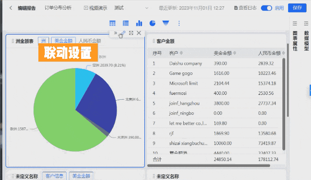This screenshot has height=180, width=311.
Task: Open the 测试 dropdown chevron
Action: (x=147, y=8)
